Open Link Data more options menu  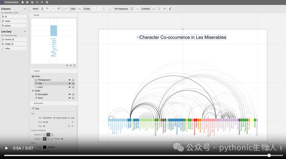pos(25,32)
